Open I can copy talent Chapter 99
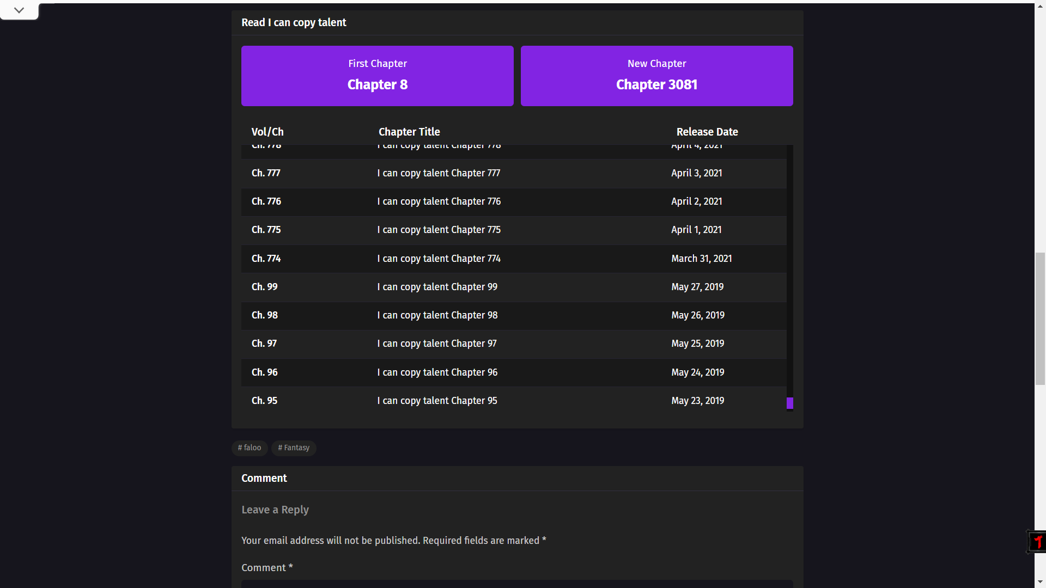The image size is (1046, 588). tap(437, 287)
